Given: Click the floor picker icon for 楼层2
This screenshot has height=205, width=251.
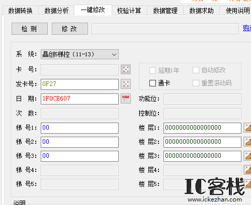Looking at the screenshot, I should [247, 142].
